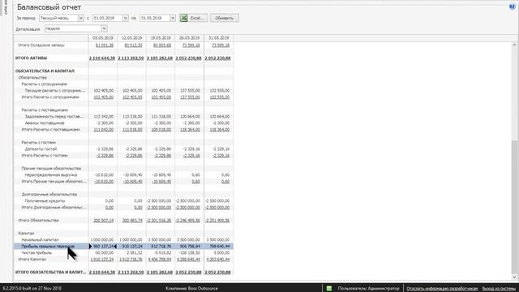This screenshot has width=519, height=292.
Task: Select the 'Чистая прибыль' row label
Action: pyautogui.click(x=36, y=252)
